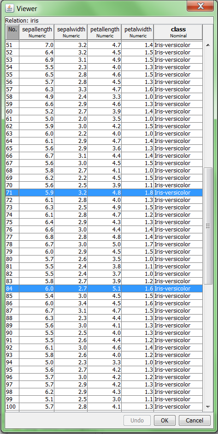This screenshot has height=434, width=218.
Task: Click the OK button
Action: (x=165, y=421)
